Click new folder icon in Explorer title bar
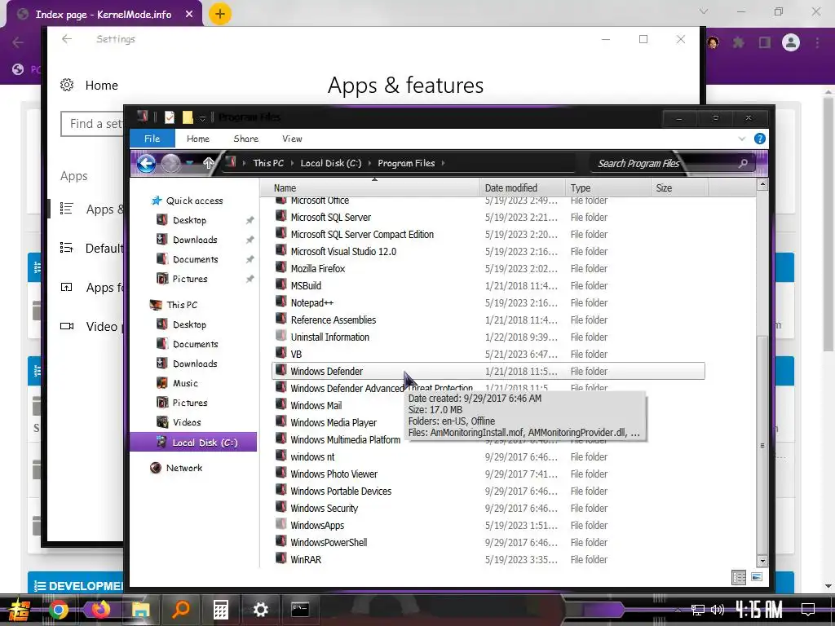The width and height of the screenshot is (835, 626). tap(188, 117)
